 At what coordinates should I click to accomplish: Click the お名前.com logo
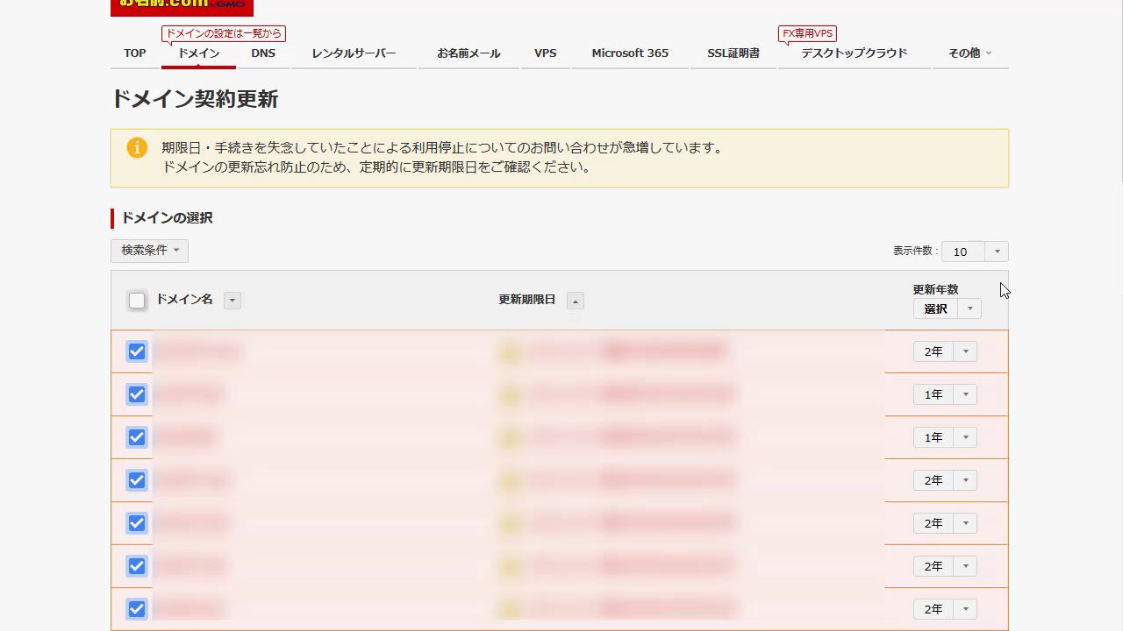click(x=182, y=7)
